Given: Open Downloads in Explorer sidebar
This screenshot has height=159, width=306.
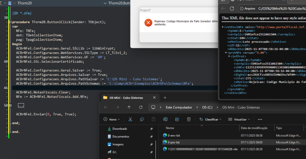Looking at the screenshot, I should click(x=120, y=129).
